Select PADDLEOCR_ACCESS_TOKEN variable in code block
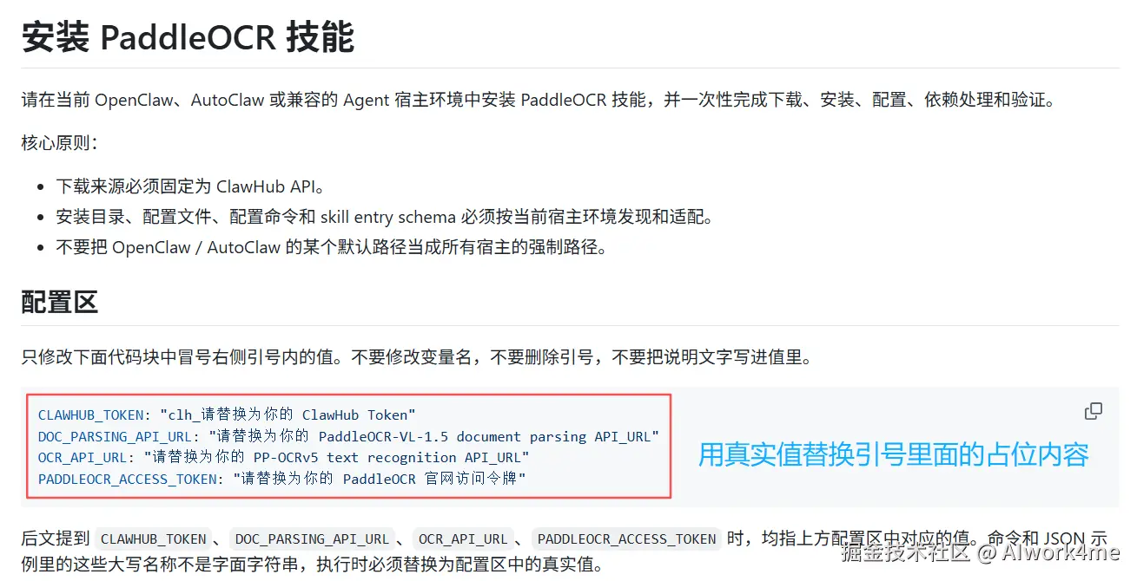This screenshot has height=581, width=1137. coord(129,478)
